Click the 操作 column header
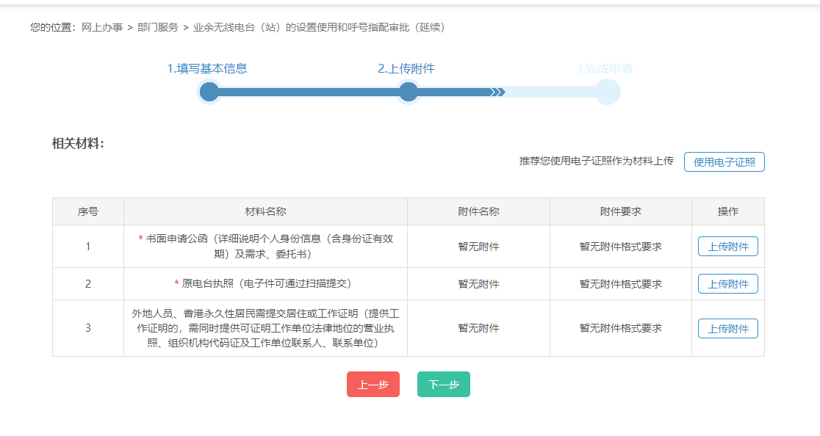 pyautogui.click(x=727, y=211)
